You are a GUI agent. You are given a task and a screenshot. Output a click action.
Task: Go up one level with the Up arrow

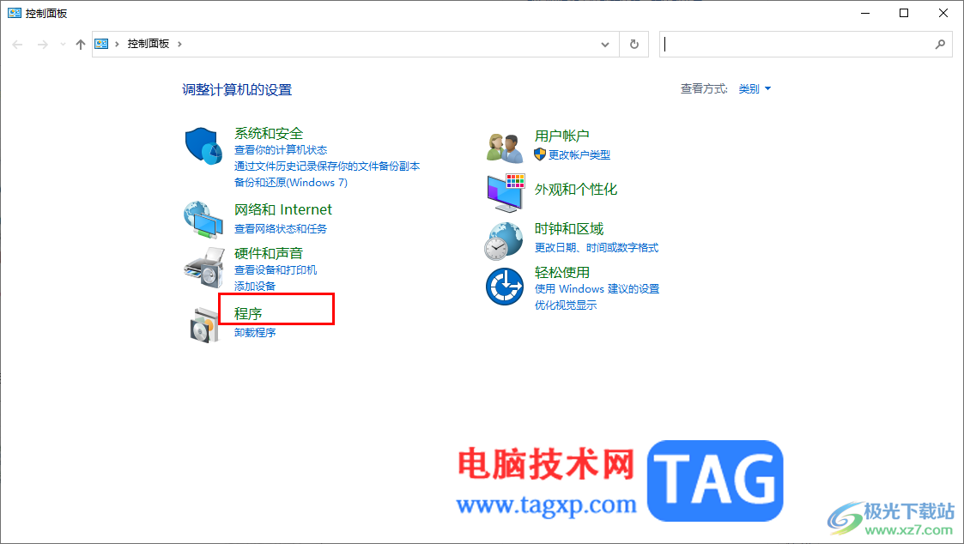coord(81,45)
